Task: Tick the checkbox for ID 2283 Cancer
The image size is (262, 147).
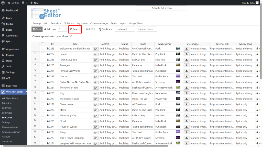Action: tap(43, 76)
